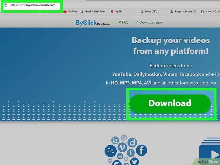220x165 pixels.
Task: Click the Twitter bird circle icon
Action: [134, 162]
